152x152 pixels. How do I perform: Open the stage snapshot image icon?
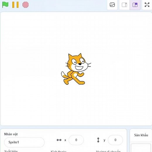click(x=112, y=5)
